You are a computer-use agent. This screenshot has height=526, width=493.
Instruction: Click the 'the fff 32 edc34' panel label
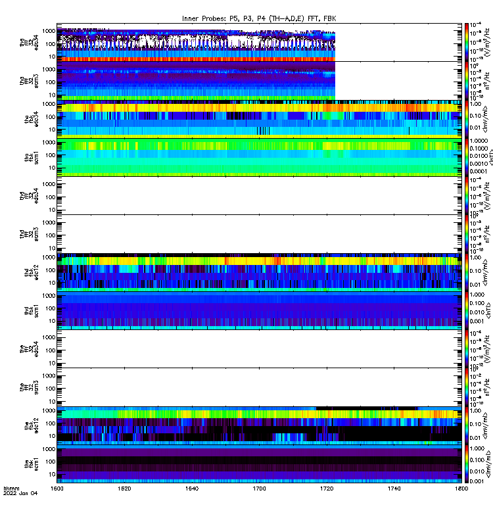(x=29, y=349)
